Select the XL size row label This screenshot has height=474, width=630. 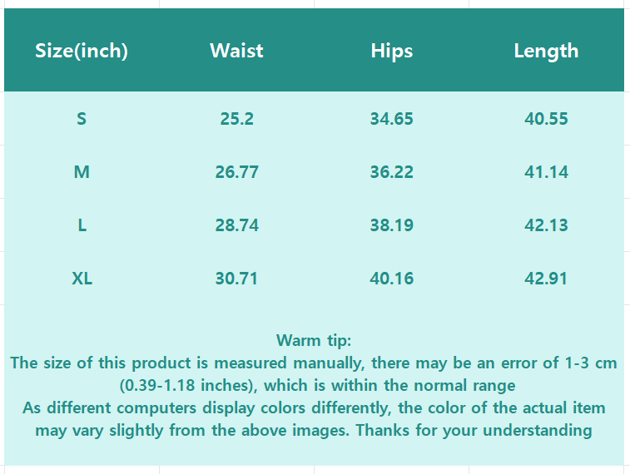82,279
